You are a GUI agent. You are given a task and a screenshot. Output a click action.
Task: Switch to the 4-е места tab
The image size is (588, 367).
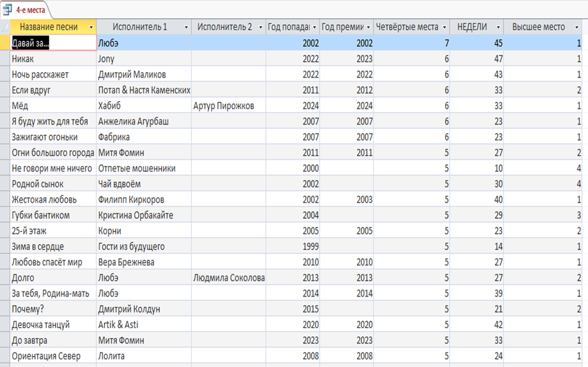tap(25, 9)
